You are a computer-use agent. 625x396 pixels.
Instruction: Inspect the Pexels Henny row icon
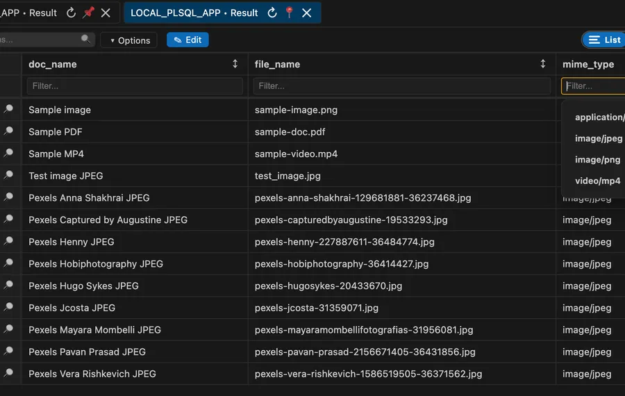[8, 241]
